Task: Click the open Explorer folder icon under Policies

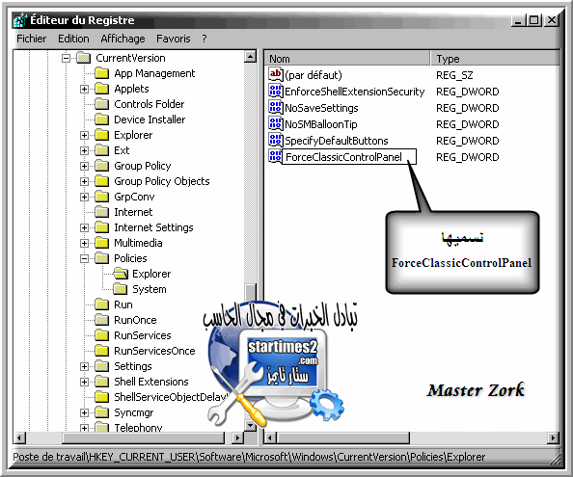Action: click(121, 274)
